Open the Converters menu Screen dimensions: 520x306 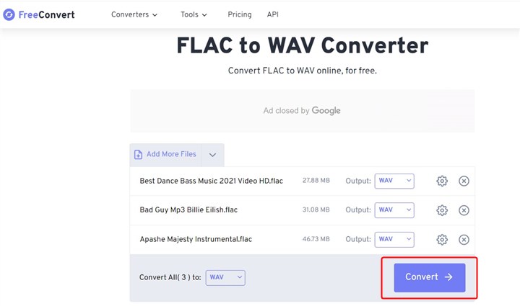134,14
